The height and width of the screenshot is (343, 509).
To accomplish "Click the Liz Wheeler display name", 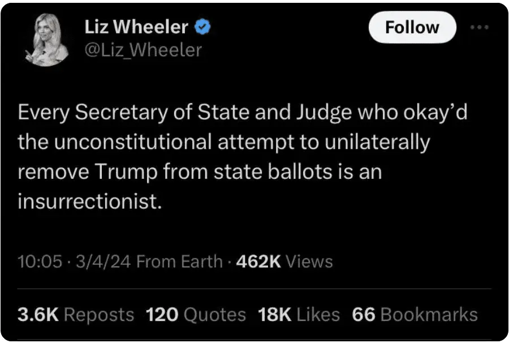I will (x=136, y=27).
